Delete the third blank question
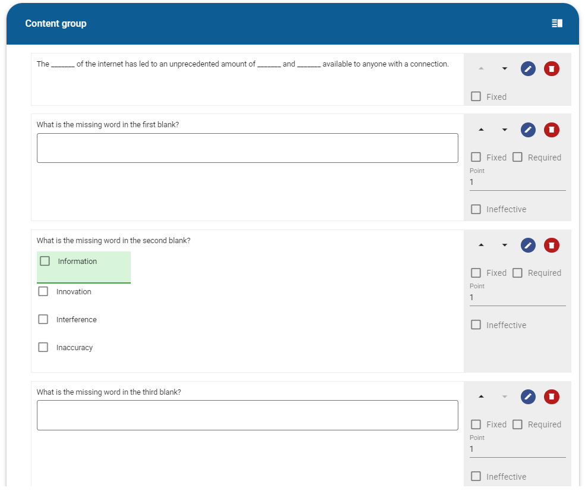 click(552, 397)
